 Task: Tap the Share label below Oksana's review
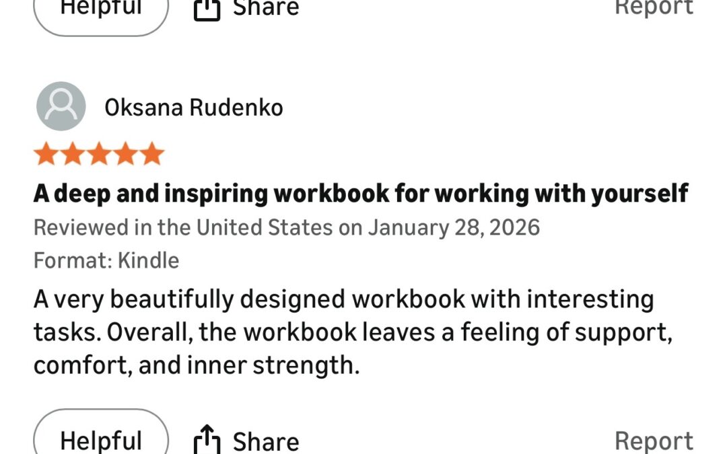click(266, 441)
